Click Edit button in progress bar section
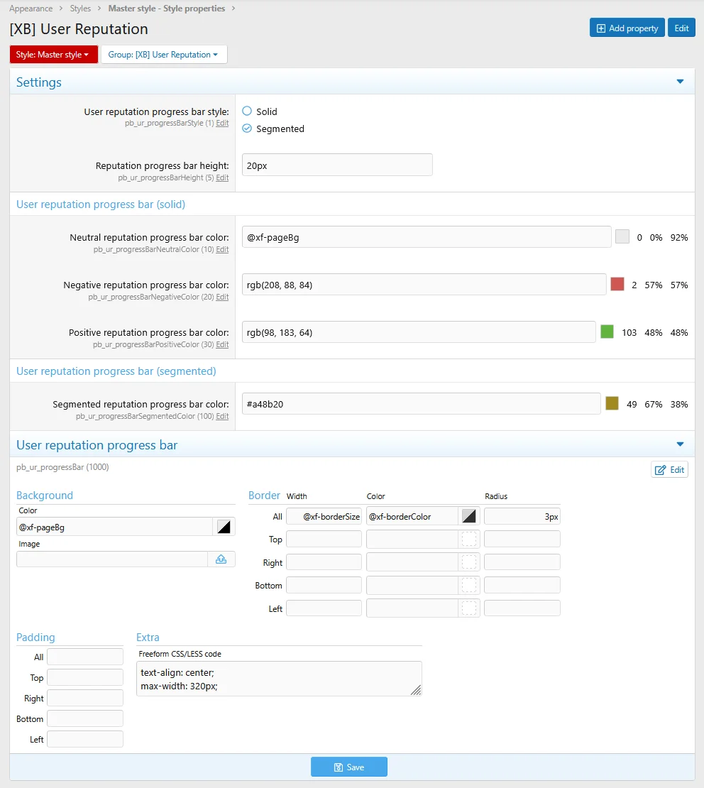 pos(669,470)
